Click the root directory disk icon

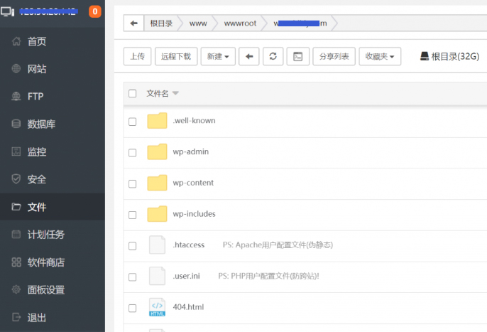(425, 56)
